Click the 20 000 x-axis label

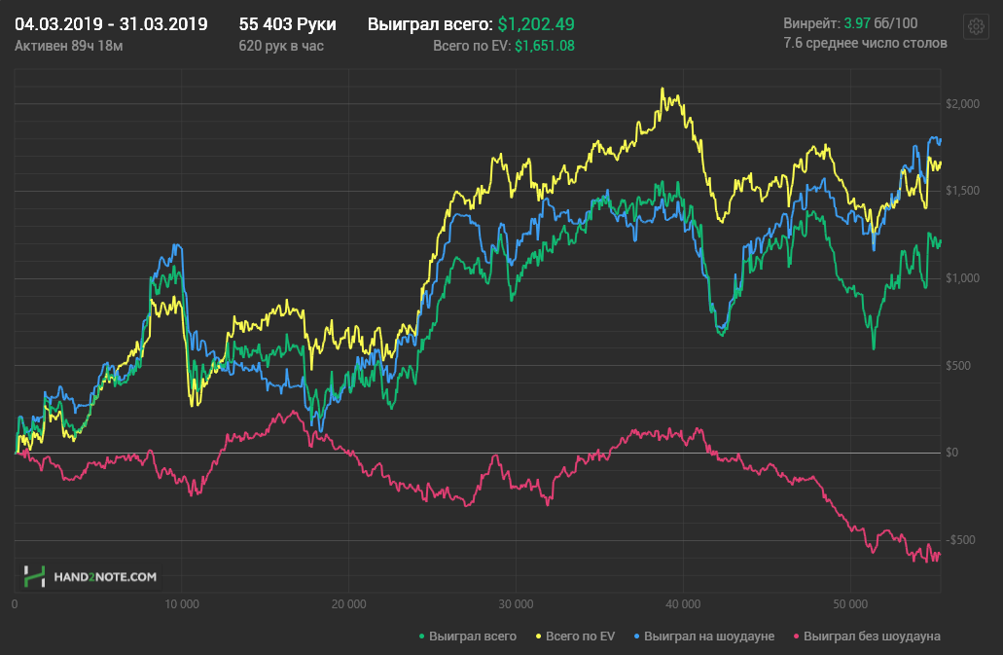click(x=348, y=604)
